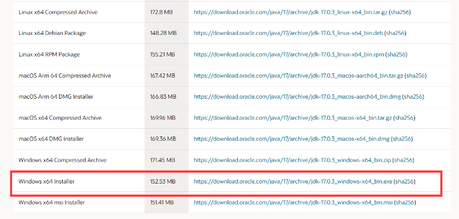Screen dimensions: 459x219
Task: Click the 155.21 MB size cell
Action: 166,54
